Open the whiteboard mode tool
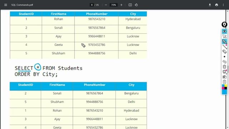 pyautogui.click(x=224, y=72)
